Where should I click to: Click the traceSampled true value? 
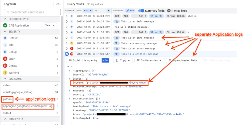pyautogui.click(x=95, y=118)
